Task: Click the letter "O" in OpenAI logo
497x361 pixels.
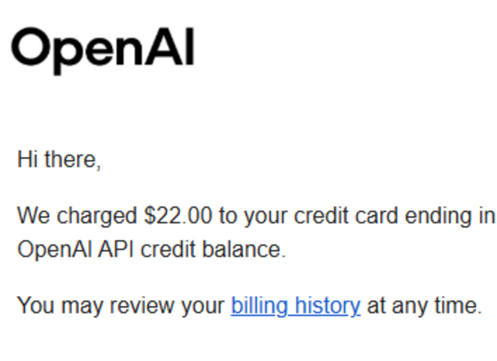Action: point(31,47)
